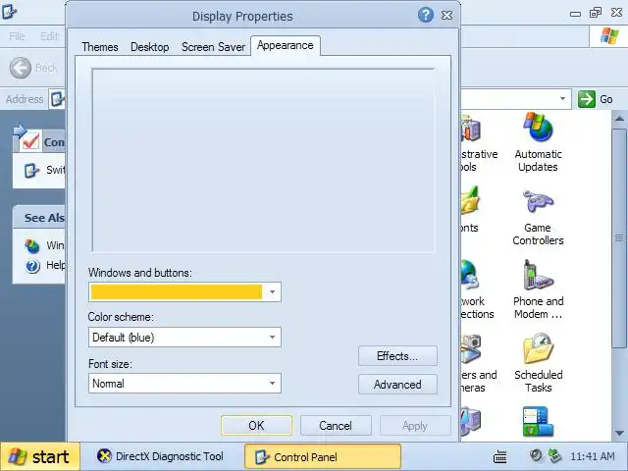
Task: Click the Control Panel taskbar button
Action: [323, 456]
